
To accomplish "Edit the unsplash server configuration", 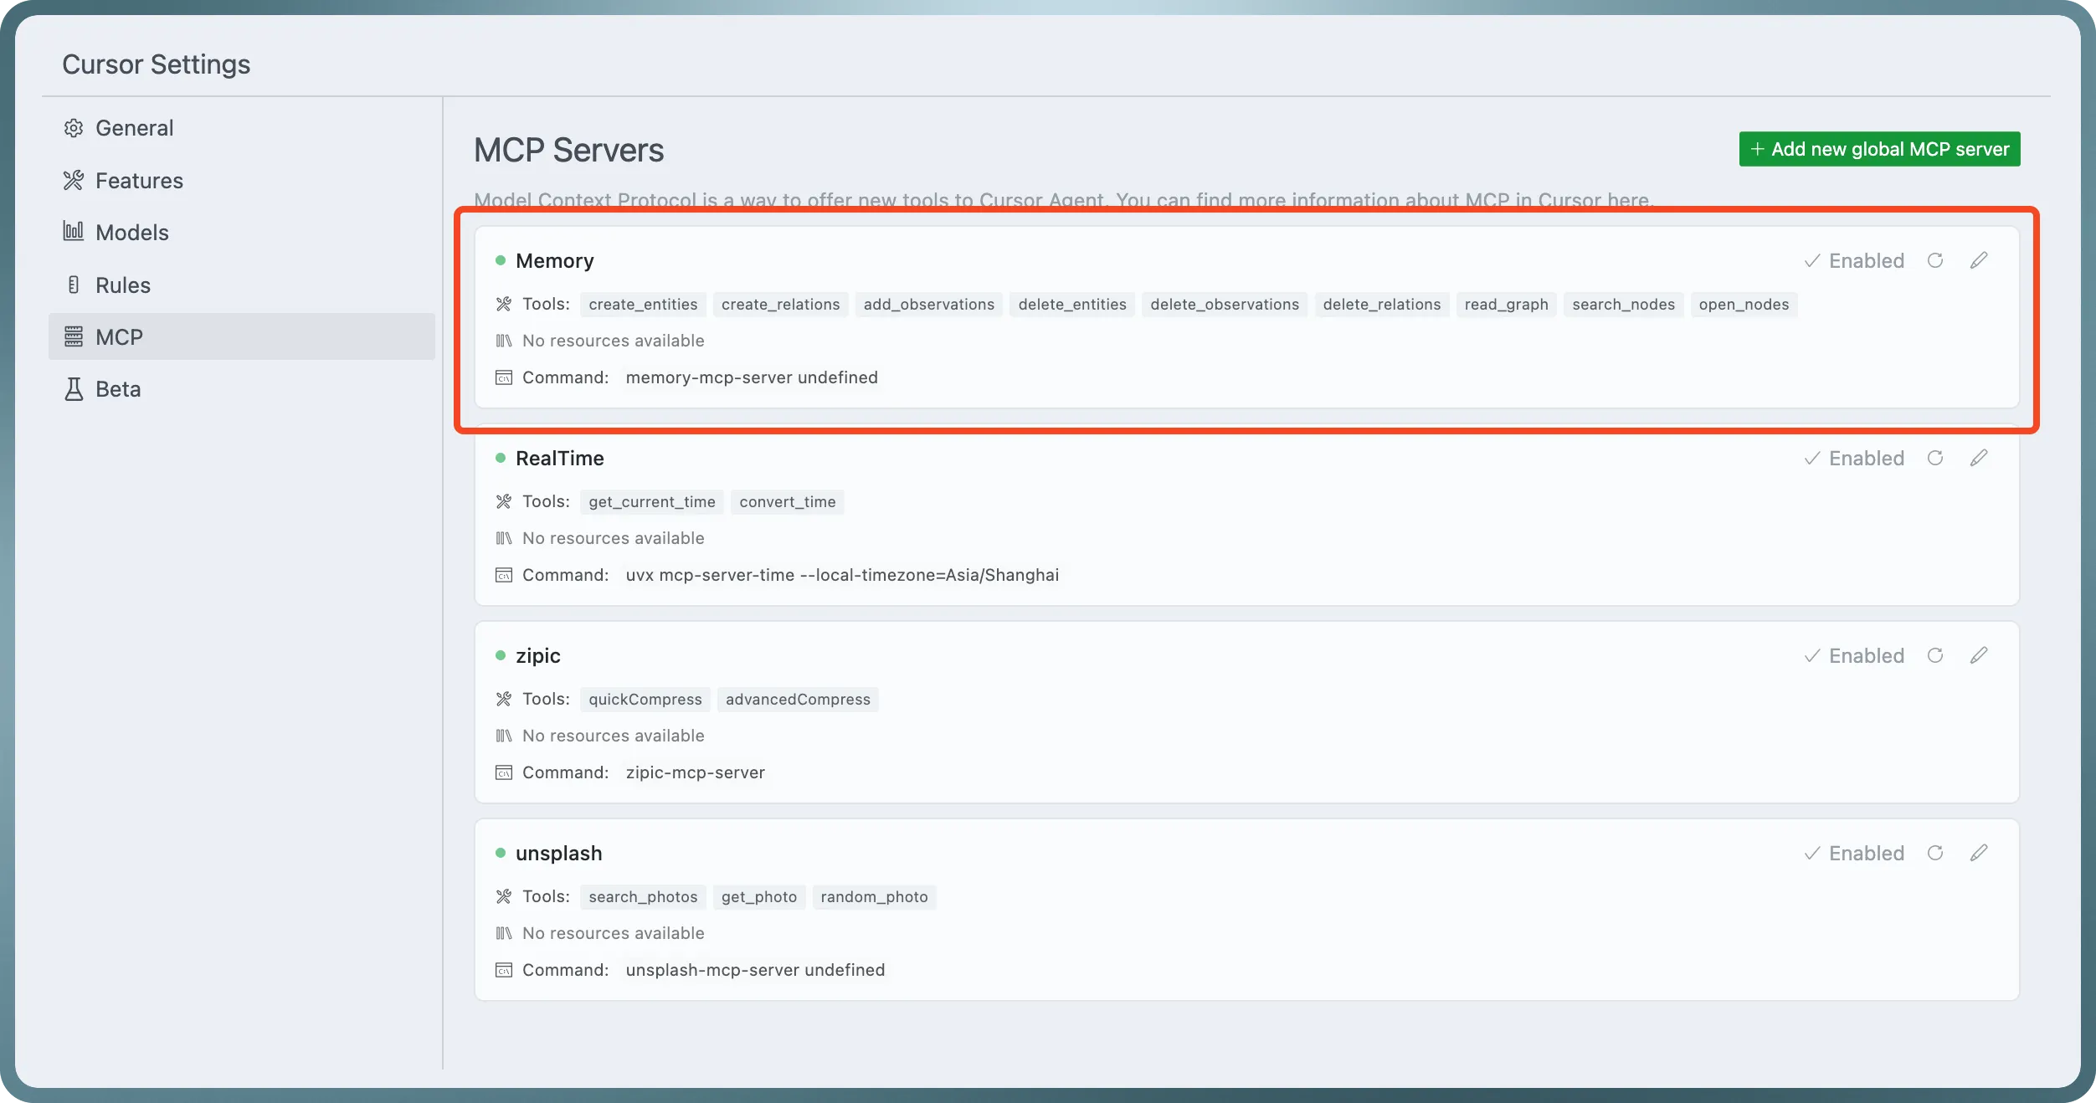I will (x=1979, y=853).
